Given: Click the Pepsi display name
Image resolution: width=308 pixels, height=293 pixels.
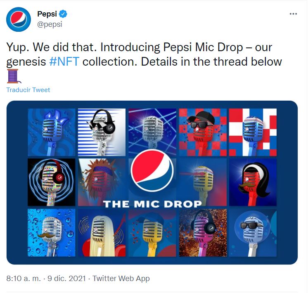Looking at the screenshot, I should (x=47, y=14).
